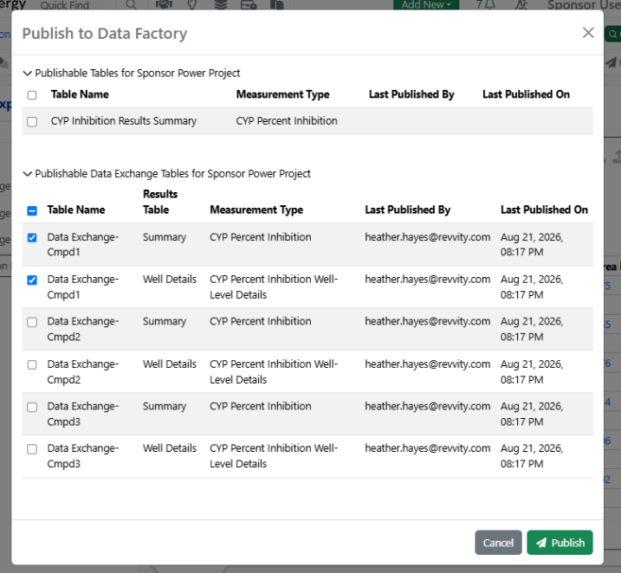The width and height of the screenshot is (621, 573).
Task: Click the Summary cell in the Cmpd2 row
Action: coord(165,321)
